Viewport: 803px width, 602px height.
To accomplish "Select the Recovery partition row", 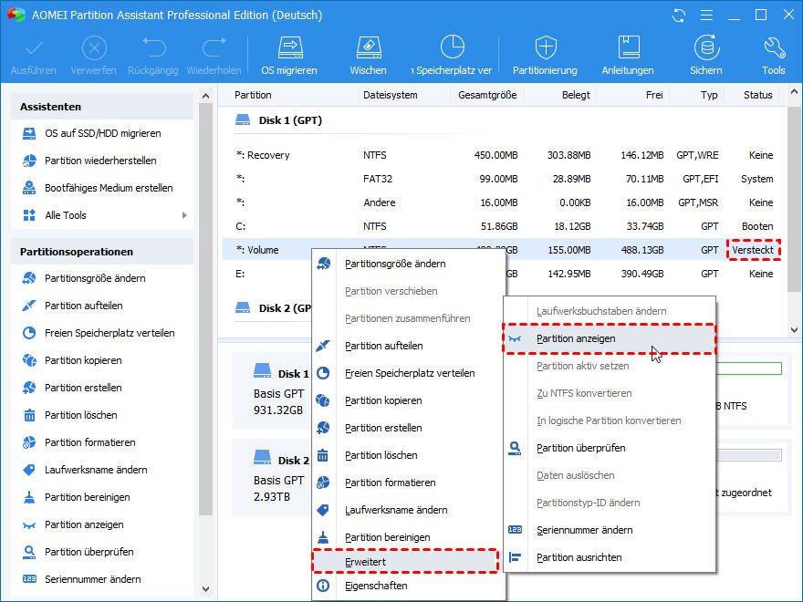I will 504,155.
